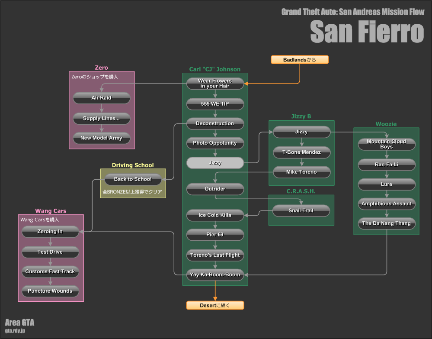Select the Toreno's Last Flight mission
This screenshot has width=432, height=339.
pyautogui.click(x=215, y=255)
